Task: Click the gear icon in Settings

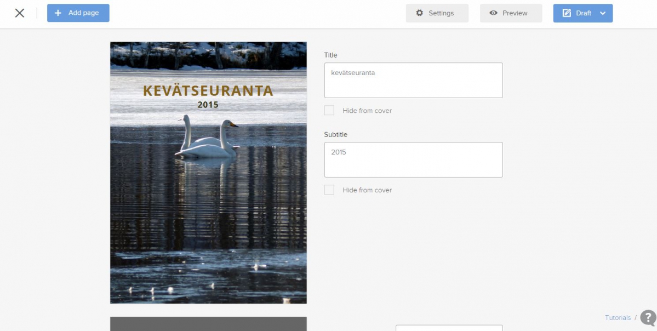Action: coord(420,13)
